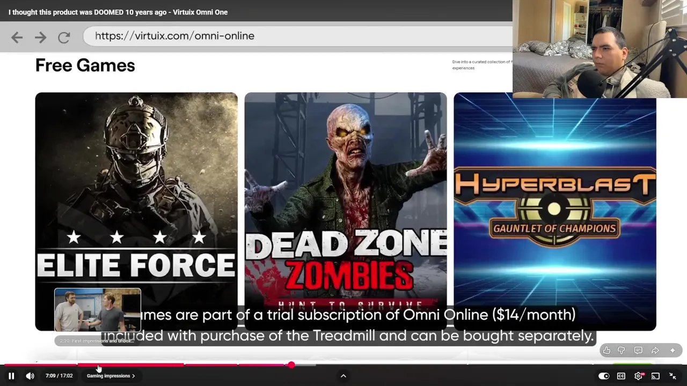The width and height of the screenshot is (687, 386).
Task: Click the Elite Force game card
Action: pos(136,211)
